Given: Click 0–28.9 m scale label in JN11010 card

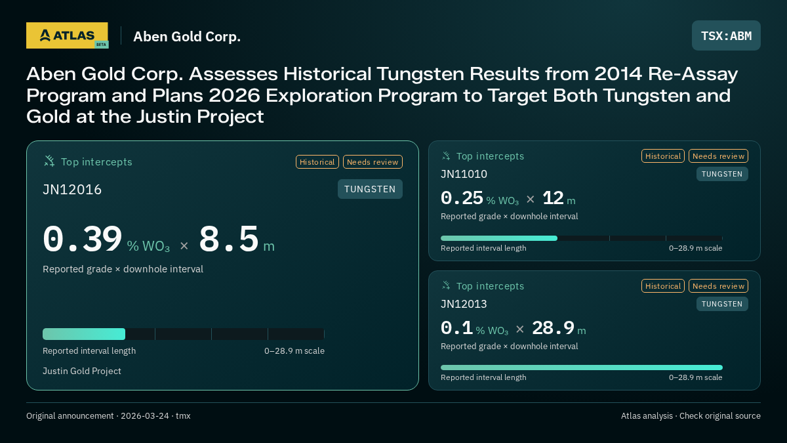Looking at the screenshot, I should click(x=696, y=248).
